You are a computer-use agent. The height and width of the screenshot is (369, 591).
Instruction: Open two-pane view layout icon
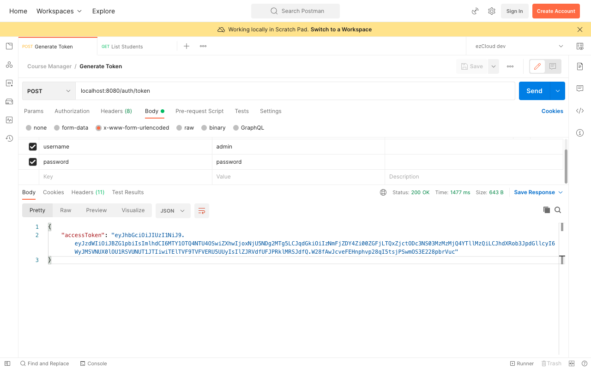[x=572, y=363]
